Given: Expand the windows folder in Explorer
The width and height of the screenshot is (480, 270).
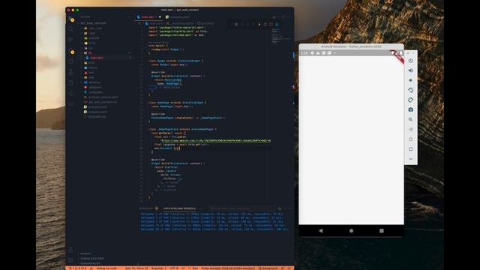Looking at the screenshot, I should pos(94,82).
